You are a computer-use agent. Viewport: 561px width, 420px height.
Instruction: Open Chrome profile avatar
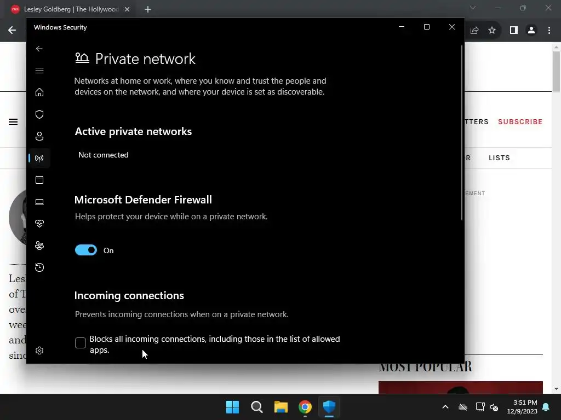531,31
